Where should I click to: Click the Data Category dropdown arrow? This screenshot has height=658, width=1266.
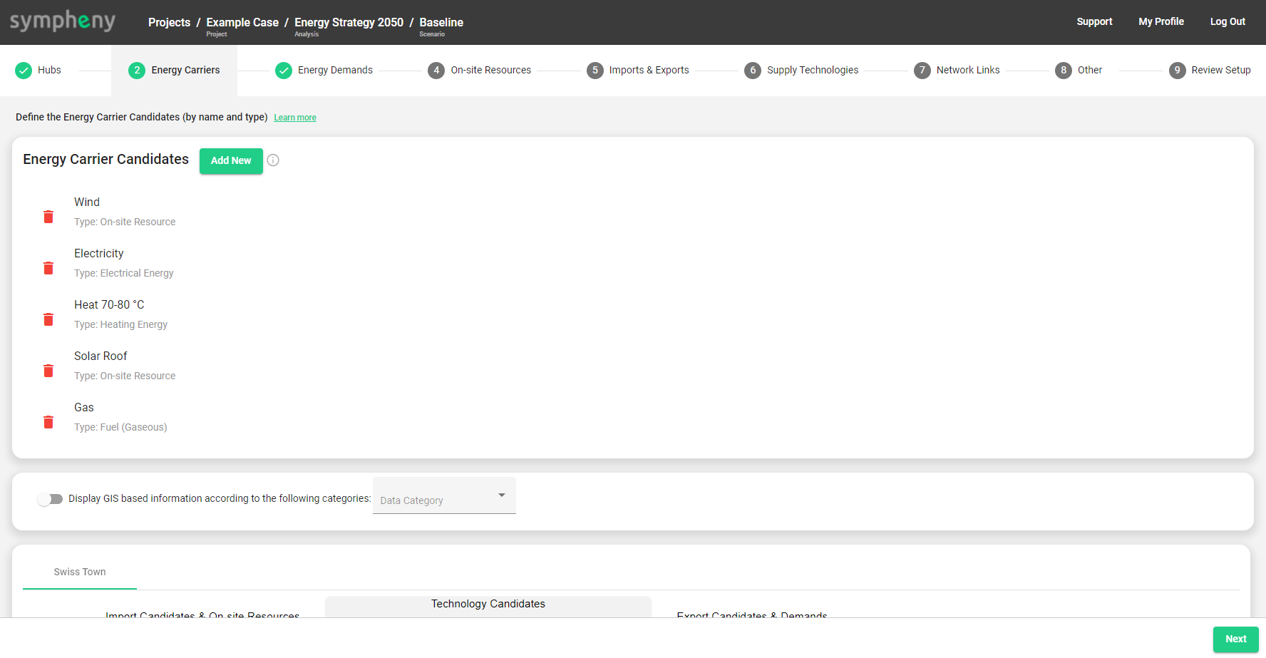502,495
